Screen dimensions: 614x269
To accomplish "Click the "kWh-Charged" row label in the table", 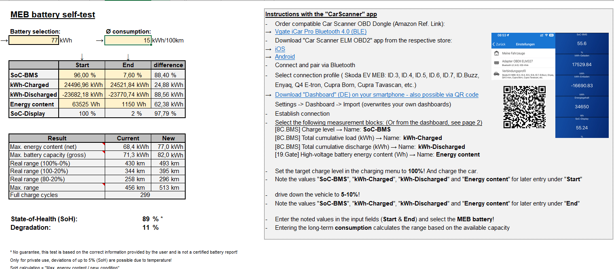I will click(x=34, y=85).
